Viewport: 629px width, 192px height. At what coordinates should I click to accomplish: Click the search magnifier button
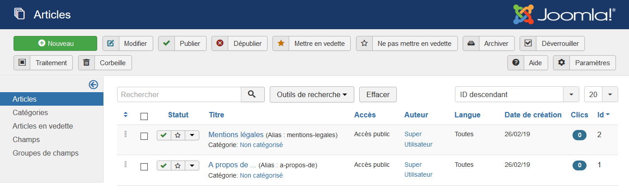pos(253,94)
